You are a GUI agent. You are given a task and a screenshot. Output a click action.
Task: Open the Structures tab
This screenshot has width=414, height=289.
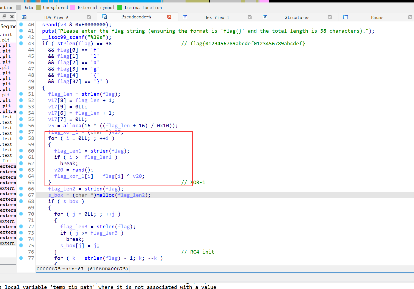(297, 17)
